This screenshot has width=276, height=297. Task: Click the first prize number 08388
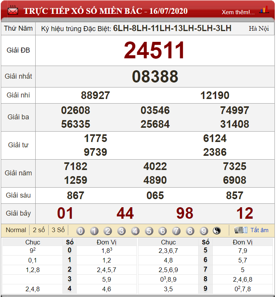(x=155, y=76)
